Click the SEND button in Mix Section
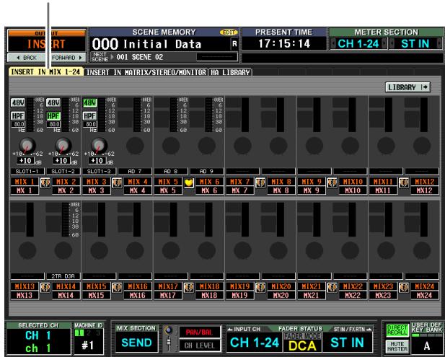Viewport: 445px width, 357px height. point(136,343)
